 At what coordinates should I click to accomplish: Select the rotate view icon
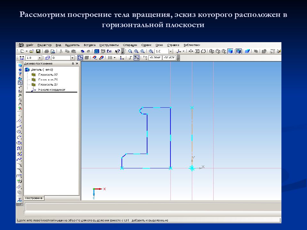click(x=203, y=51)
